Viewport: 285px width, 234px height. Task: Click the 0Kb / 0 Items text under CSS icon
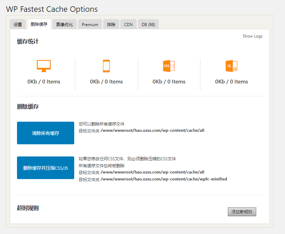169,81
